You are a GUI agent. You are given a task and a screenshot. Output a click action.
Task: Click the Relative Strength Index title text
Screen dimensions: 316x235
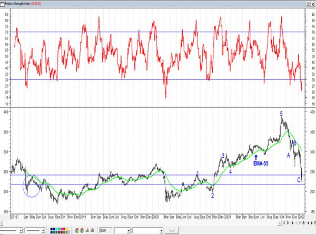[21, 3]
